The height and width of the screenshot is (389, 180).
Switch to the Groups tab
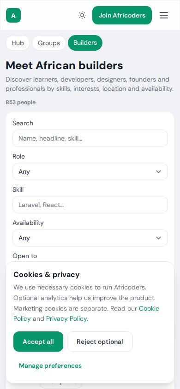coord(49,43)
